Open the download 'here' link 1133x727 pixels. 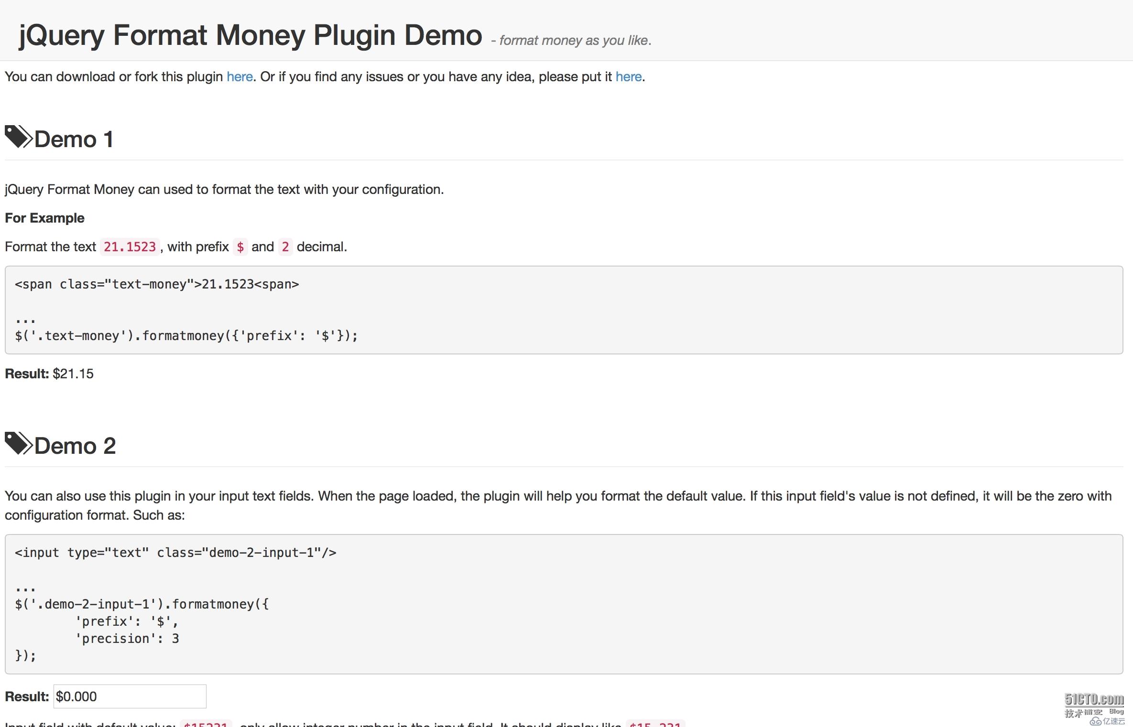pos(240,76)
